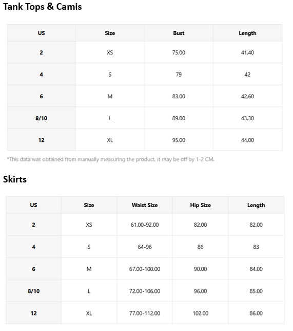Click the Skirts section heading
The height and width of the screenshot is (331, 293).
point(15,179)
